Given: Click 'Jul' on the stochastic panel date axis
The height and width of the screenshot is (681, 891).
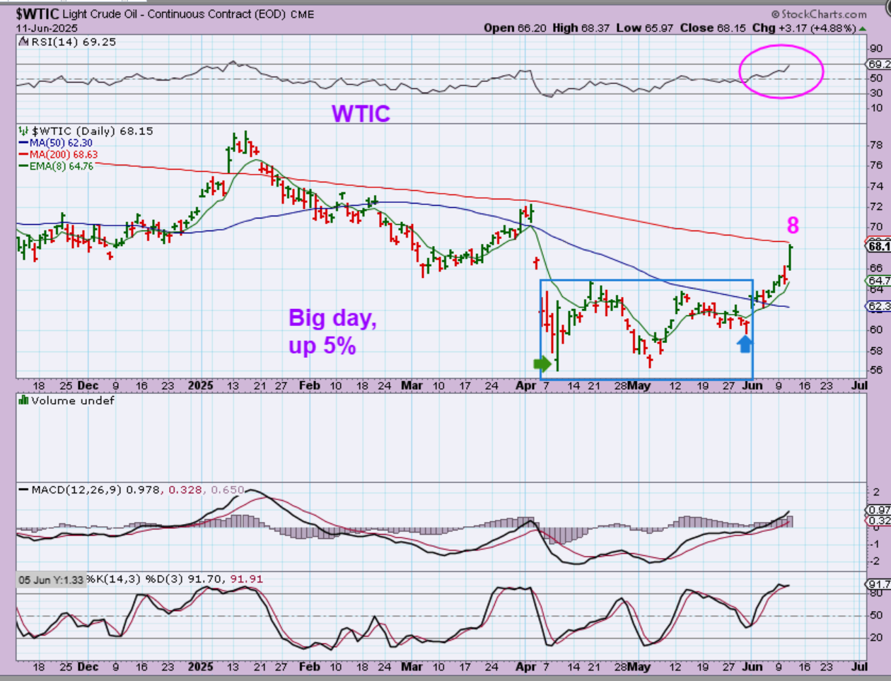Looking at the screenshot, I should tap(859, 666).
